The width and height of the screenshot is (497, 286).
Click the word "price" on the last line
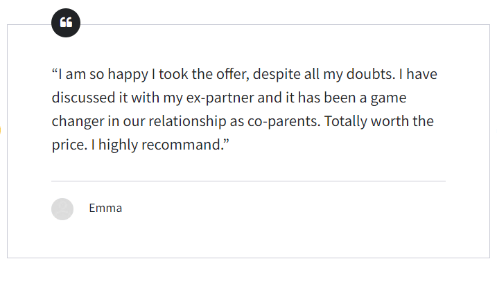[x=67, y=145]
